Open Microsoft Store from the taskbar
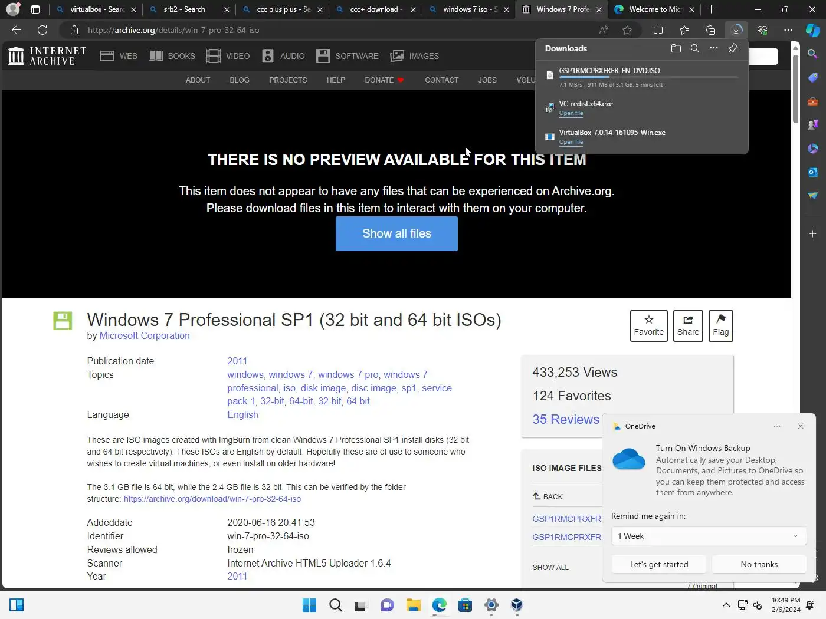The width and height of the screenshot is (826, 619). pyautogui.click(x=465, y=605)
